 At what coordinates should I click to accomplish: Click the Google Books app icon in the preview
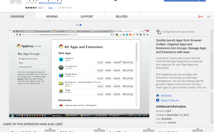[x=61, y=75]
